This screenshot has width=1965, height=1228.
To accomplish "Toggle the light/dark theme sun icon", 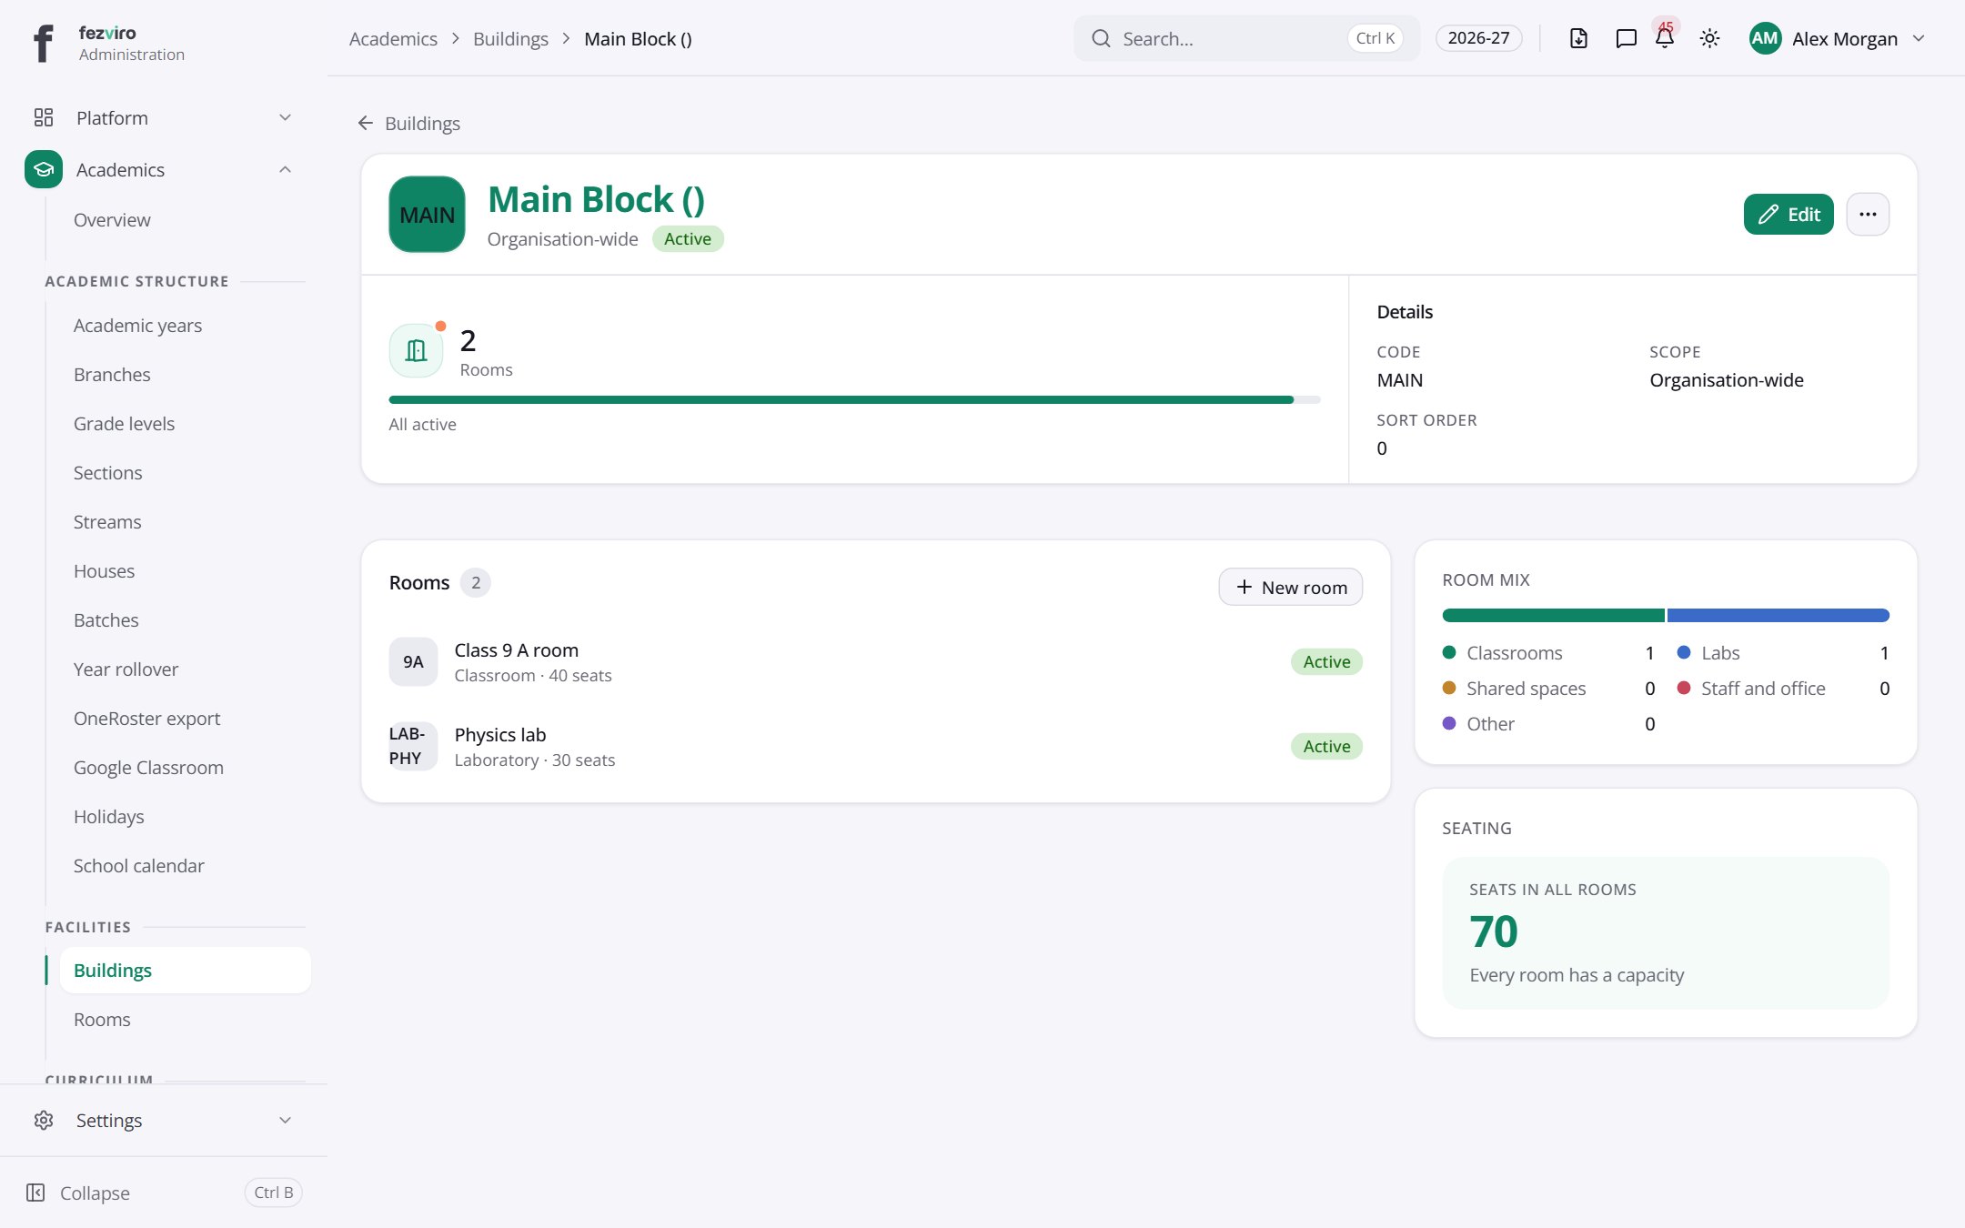I will [x=1709, y=38].
